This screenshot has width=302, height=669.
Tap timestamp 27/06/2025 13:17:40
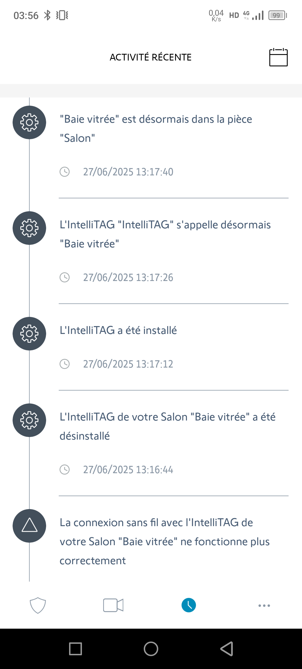128,172
